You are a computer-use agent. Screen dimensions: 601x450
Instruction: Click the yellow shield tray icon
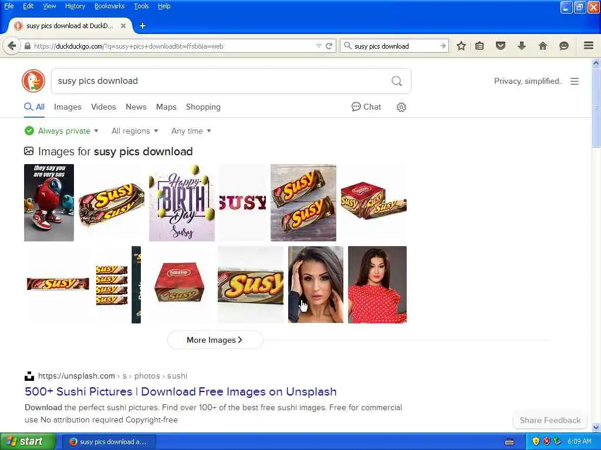tap(536, 441)
